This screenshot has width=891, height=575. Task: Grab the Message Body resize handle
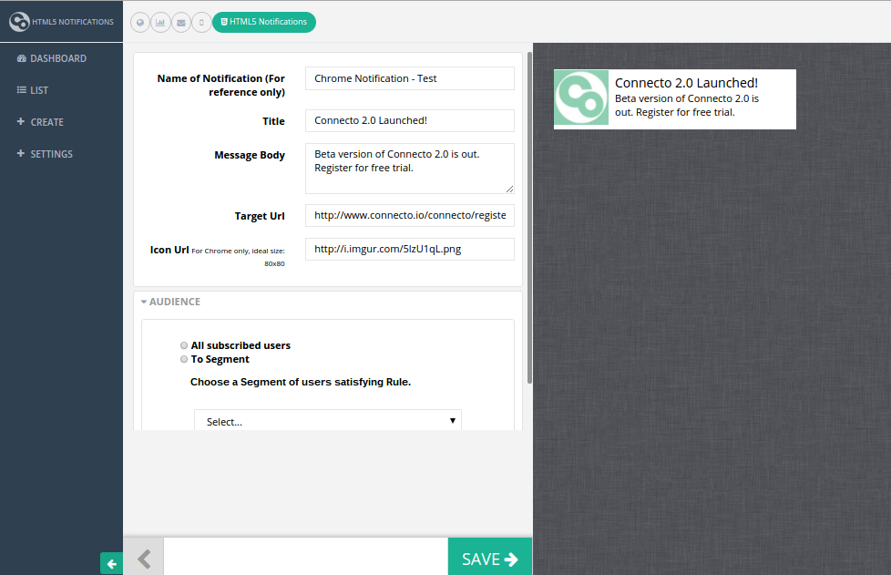coord(509,190)
